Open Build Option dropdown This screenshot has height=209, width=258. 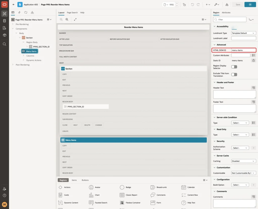click(240, 185)
